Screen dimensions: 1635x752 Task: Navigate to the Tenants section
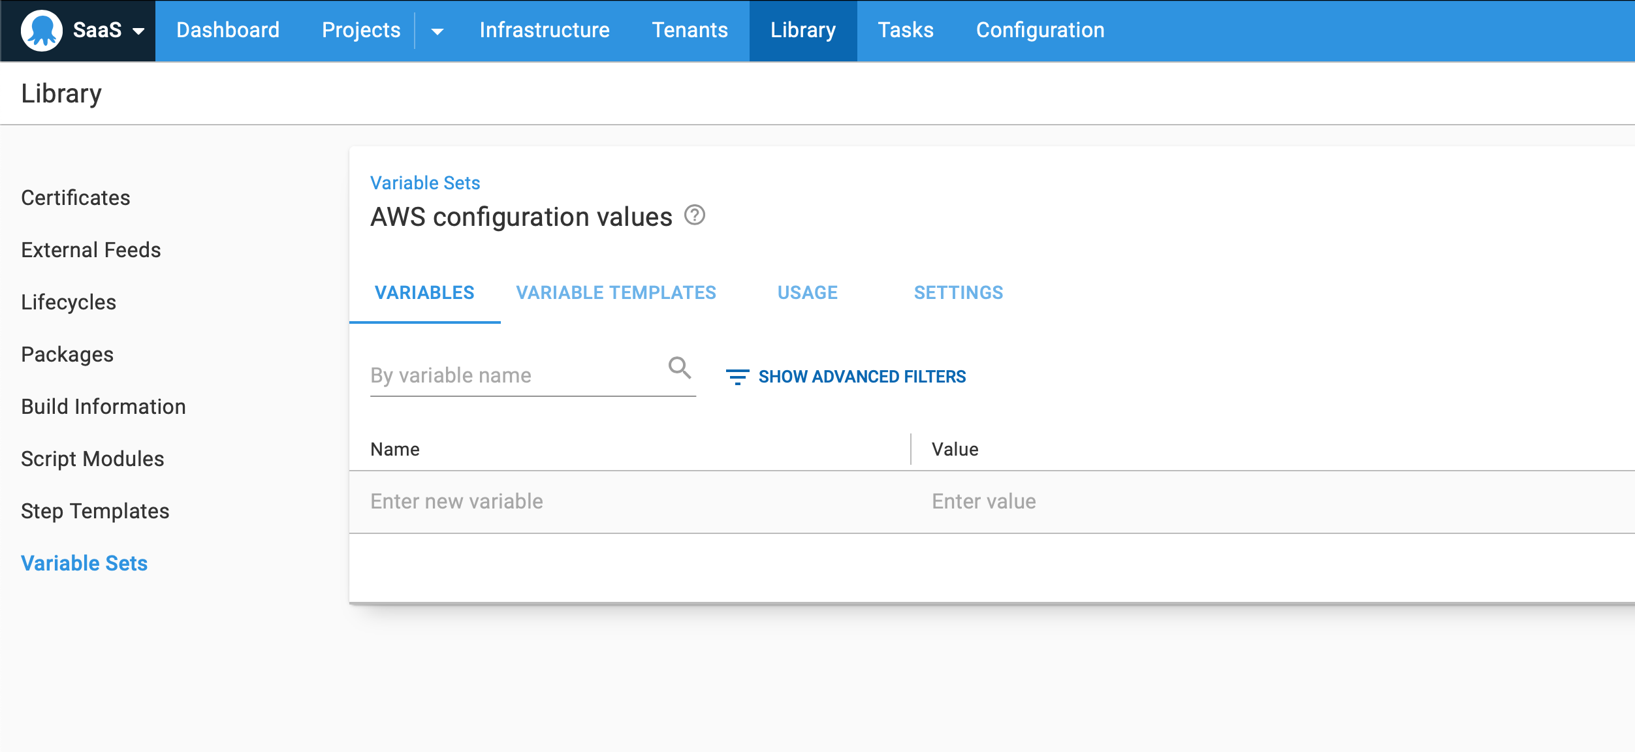click(x=689, y=30)
